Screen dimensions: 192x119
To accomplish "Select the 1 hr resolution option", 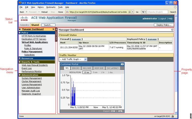I will (103, 72).
